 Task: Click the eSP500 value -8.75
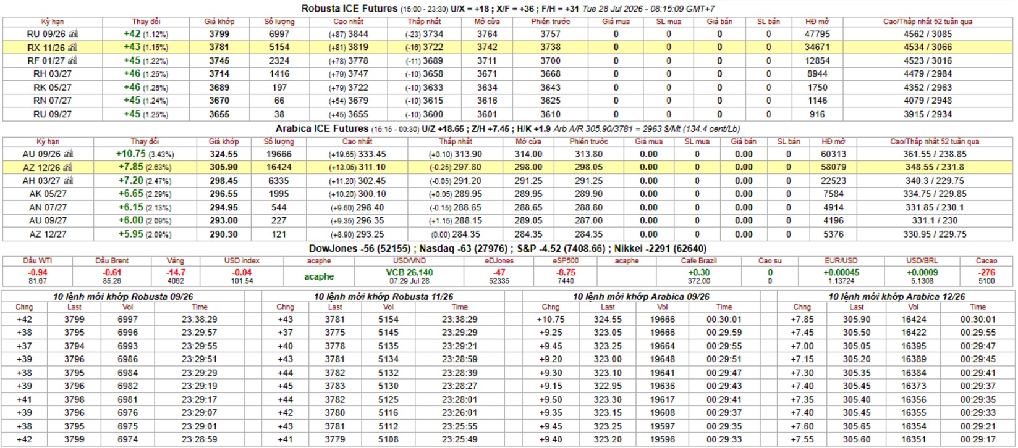pos(566,272)
